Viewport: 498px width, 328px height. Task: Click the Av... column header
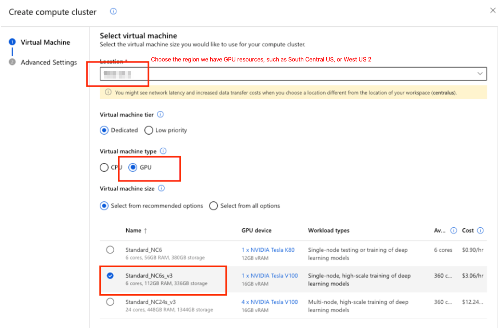[x=439, y=231]
